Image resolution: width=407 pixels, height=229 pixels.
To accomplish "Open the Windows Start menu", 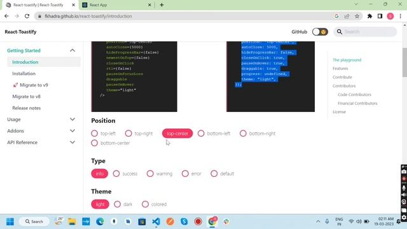I will coord(10,221).
